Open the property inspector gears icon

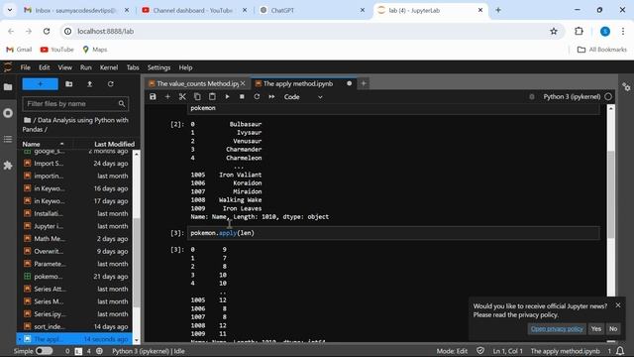click(626, 86)
